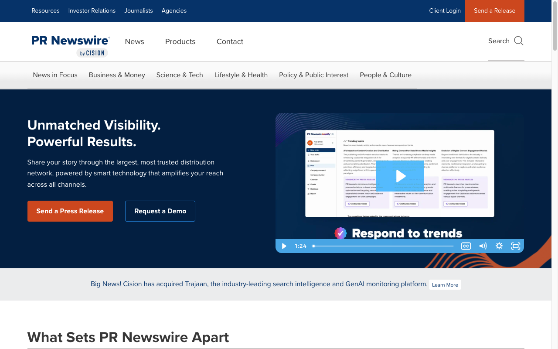Viewport: 558px width, 349px height.
Task: Click the Unmatched Visibility headline
Action: pos(94,133)
